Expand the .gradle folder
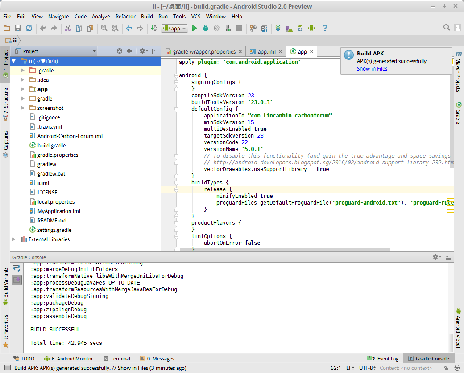 (x=22, y=71)
